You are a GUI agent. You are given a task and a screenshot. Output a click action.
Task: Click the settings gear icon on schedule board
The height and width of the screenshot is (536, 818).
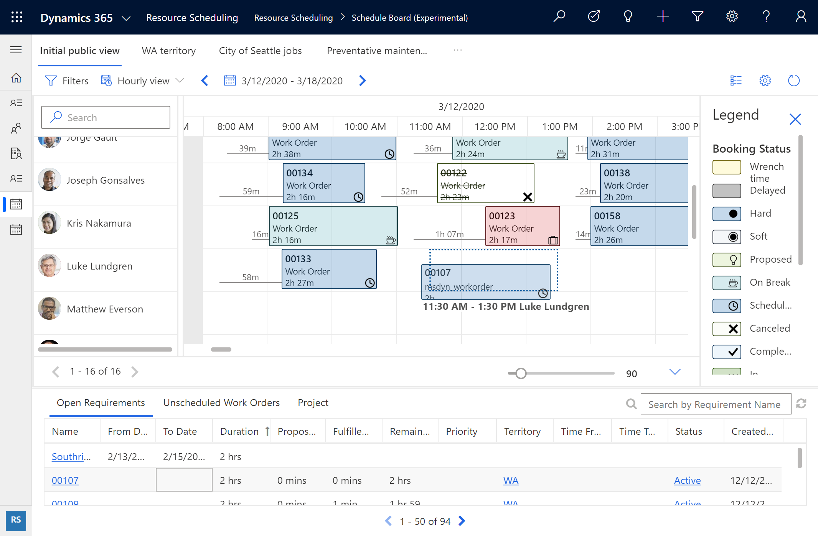765,81
